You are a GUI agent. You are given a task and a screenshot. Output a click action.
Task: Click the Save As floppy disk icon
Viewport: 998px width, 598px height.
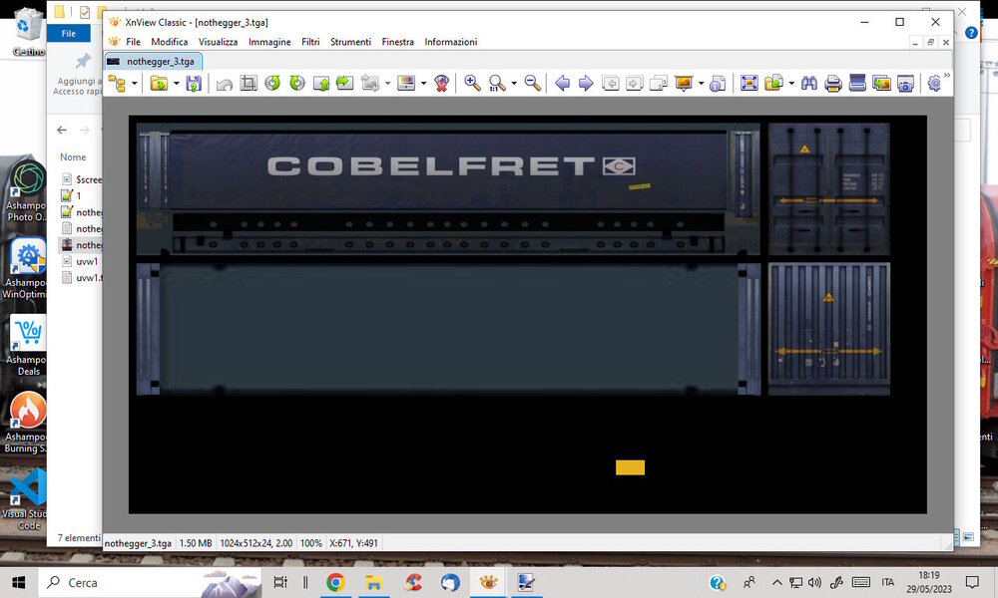[x=194, y=84]
